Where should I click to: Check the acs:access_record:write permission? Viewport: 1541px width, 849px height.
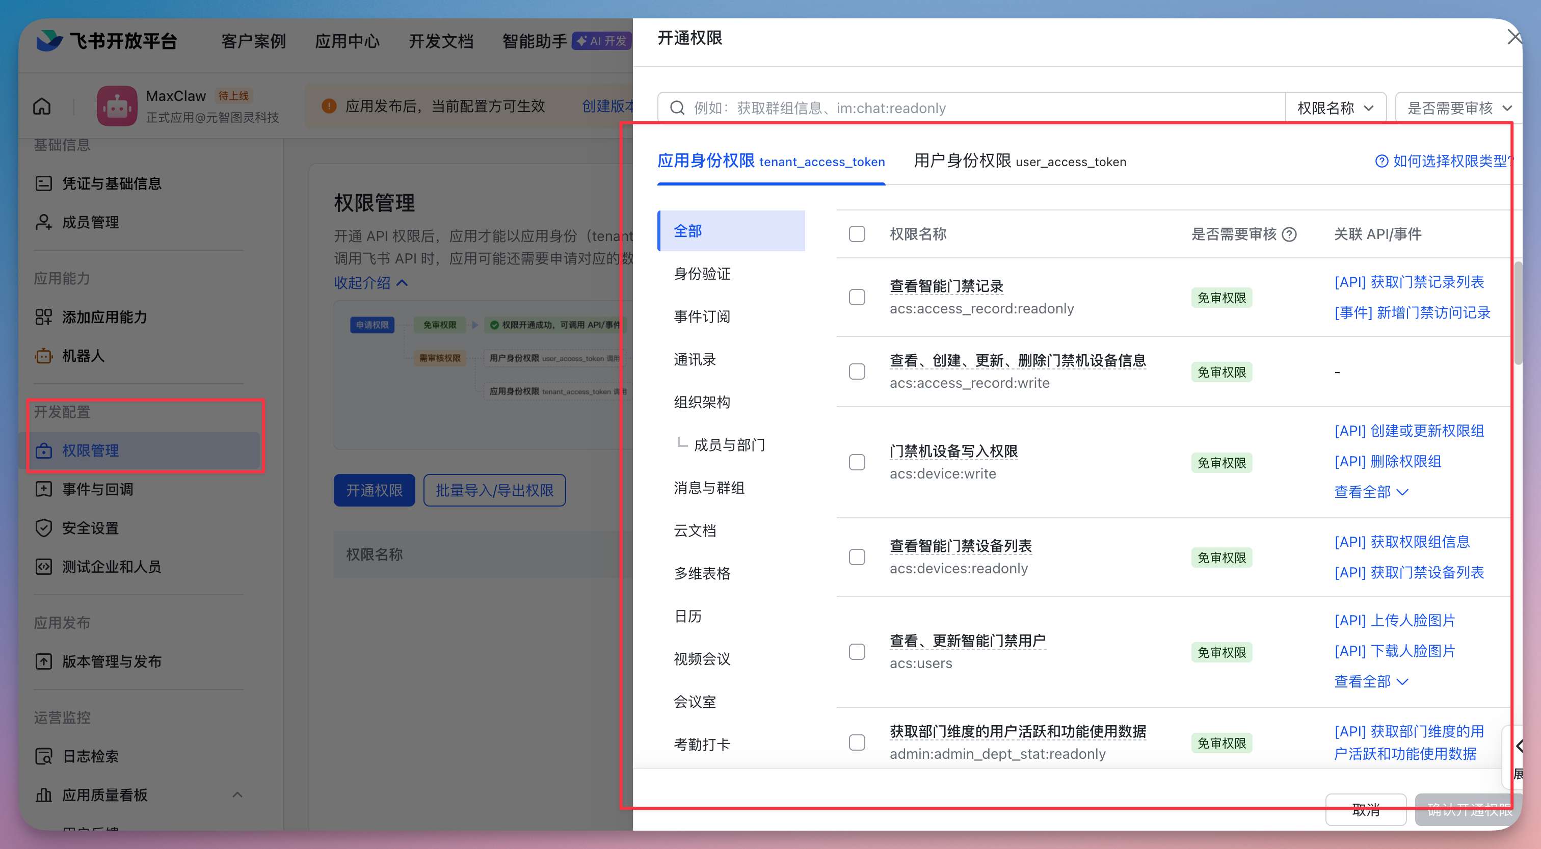tap(857, 372)
